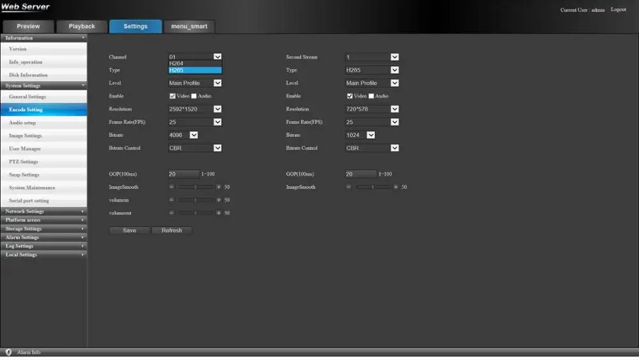Open the main stream Resolution dropdown
639x360 pixels.
point(195,109)
